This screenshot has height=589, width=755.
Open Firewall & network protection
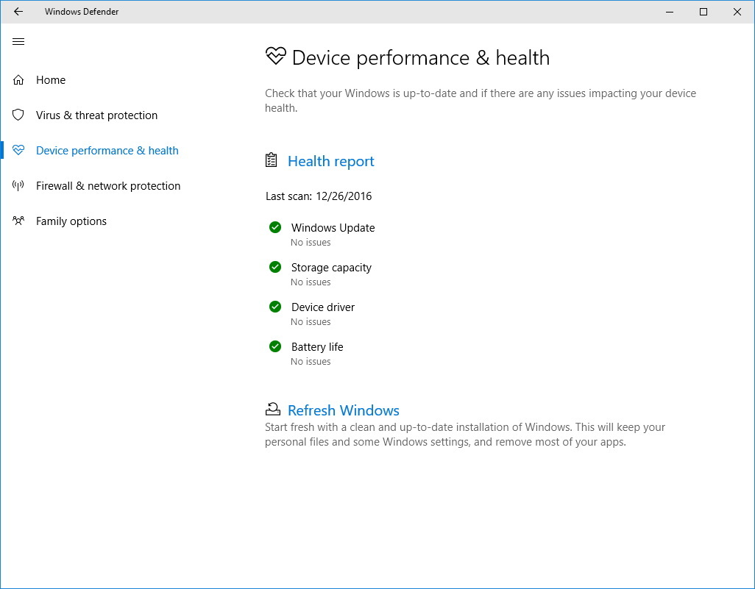tap(108, 186)
